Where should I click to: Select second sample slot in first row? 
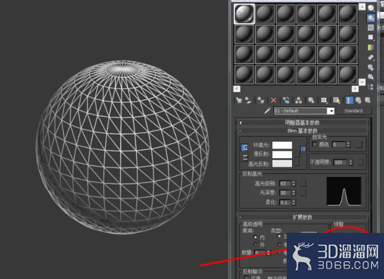pos(265,14)
